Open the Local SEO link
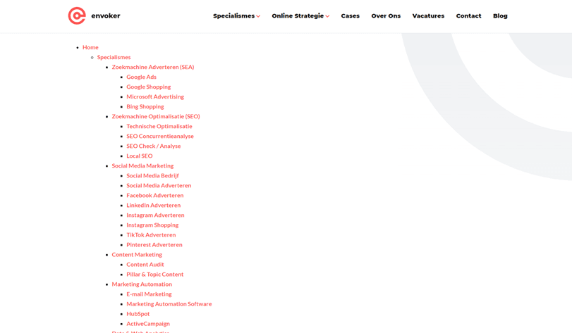The width and height of the screenshot is (572, 333). coord(140,156)
